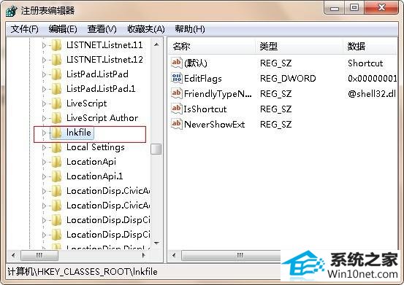Screen dimensions: 404x285
Task: Click tree pane scroll-up arrow
Action: coord(156,44)
